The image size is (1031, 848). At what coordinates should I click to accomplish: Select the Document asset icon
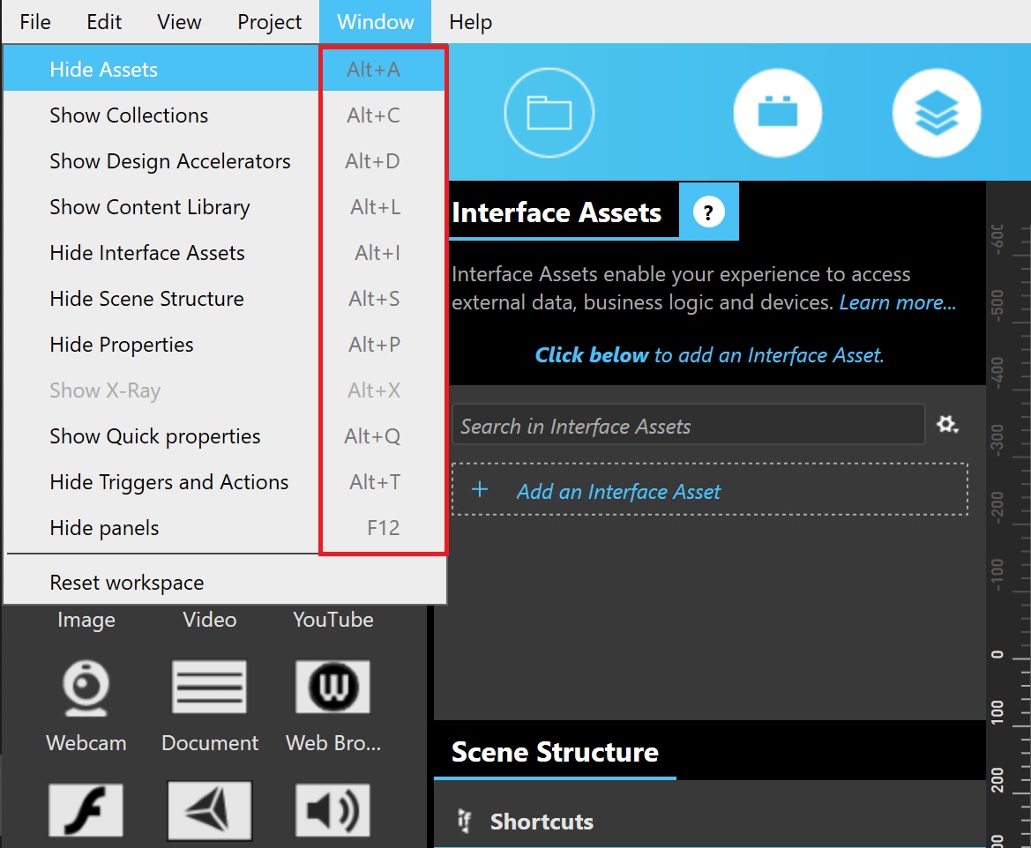coord(209,687)
